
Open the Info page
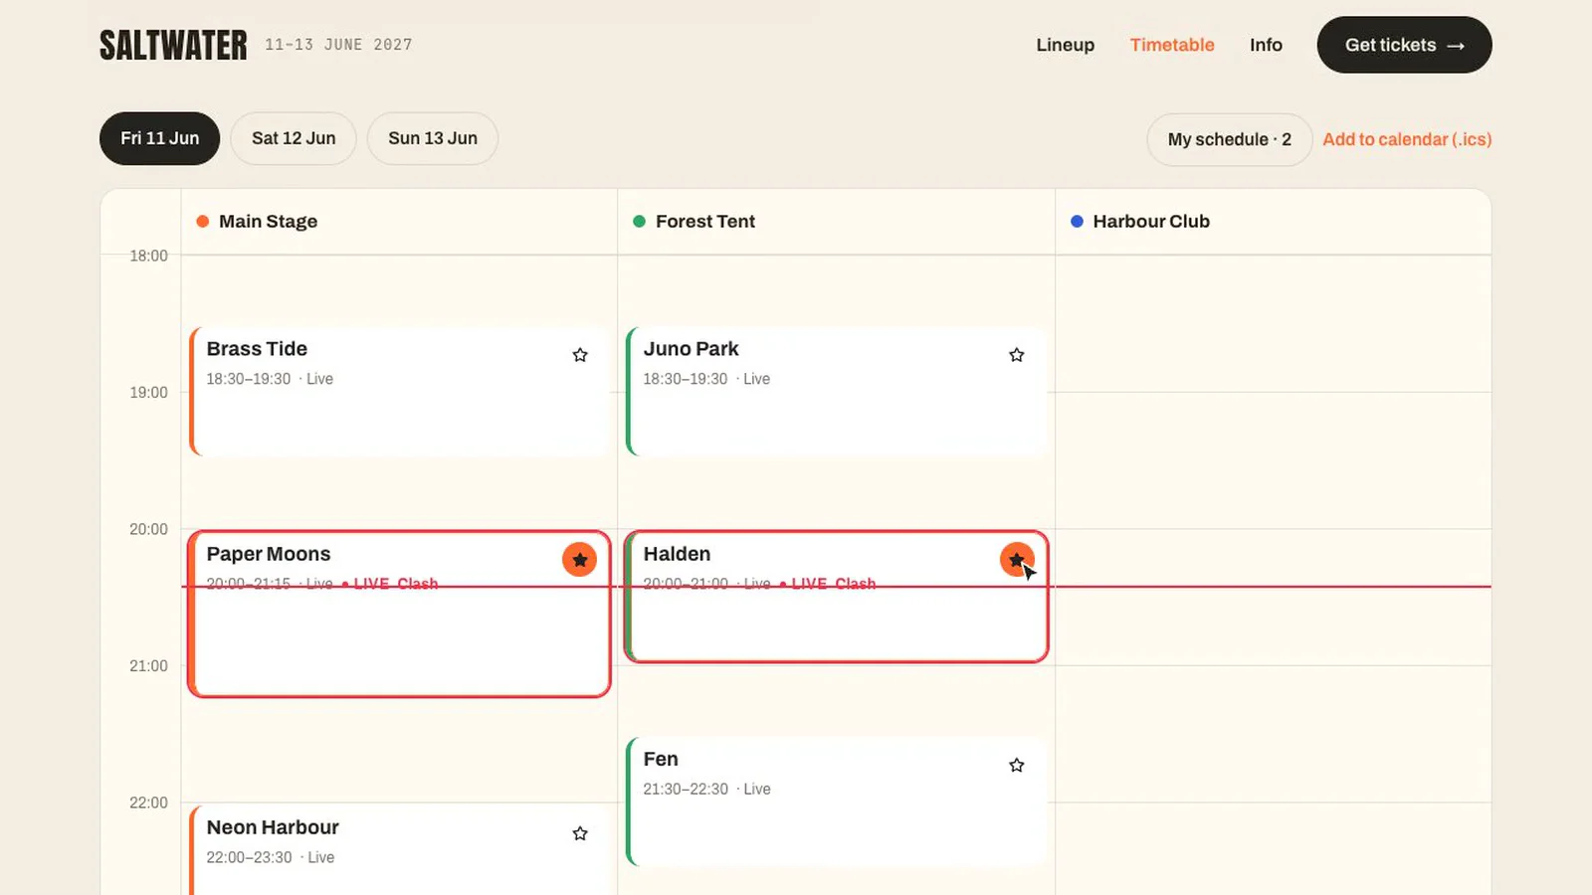(x=1266, y=45)
